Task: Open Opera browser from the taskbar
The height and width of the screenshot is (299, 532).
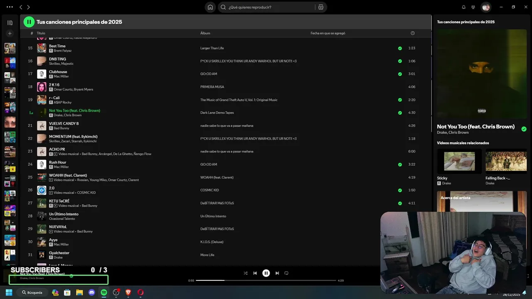Action: click(x=140, y=292)
